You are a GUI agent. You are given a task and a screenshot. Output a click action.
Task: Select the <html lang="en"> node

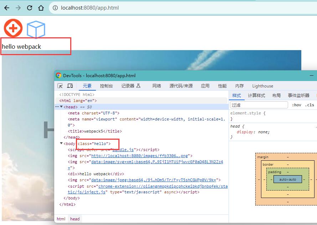pyautogui.click(x=78, y=101)
